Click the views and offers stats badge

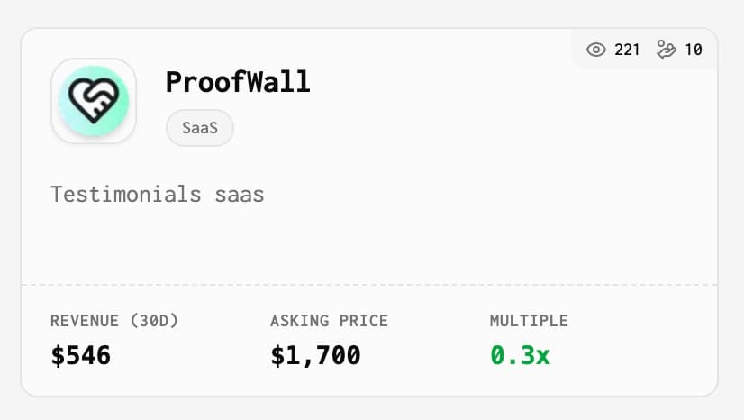point(644,50)
